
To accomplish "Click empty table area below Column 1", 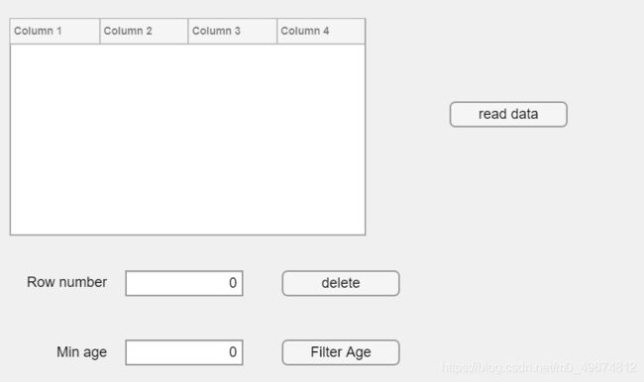I will [55, 140].
